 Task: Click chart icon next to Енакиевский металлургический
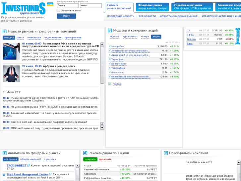tap(109, 76)
